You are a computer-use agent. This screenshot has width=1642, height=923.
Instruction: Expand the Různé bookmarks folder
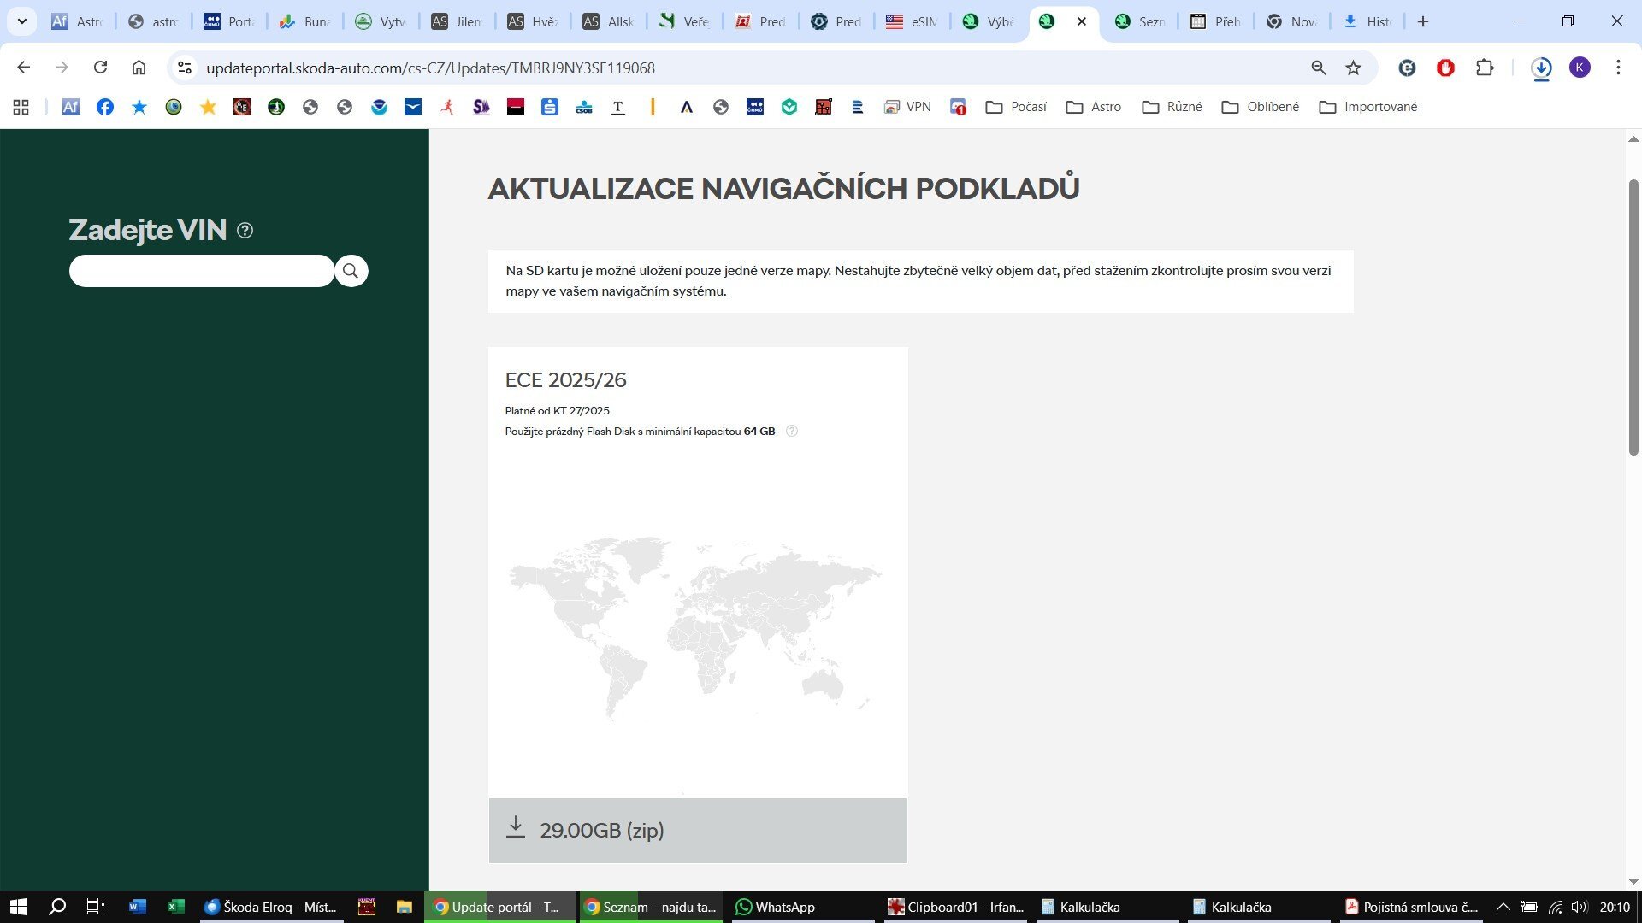pyautogui.click(x=1172, y=107)
